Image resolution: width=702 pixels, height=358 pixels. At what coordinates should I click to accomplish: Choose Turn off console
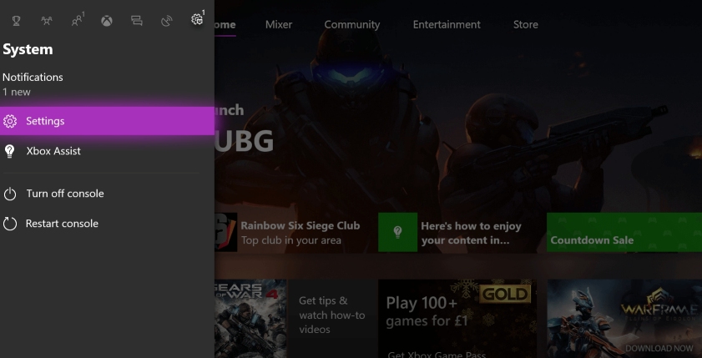[107, 194]
